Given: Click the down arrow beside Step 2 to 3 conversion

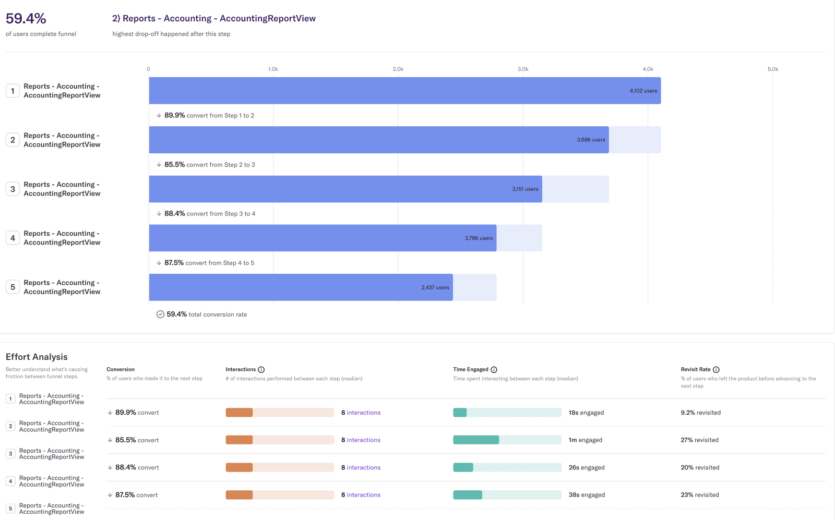Looking at the screenshot, I should click(x=159, y=165).
